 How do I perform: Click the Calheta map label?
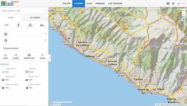[x=89, y=56]
